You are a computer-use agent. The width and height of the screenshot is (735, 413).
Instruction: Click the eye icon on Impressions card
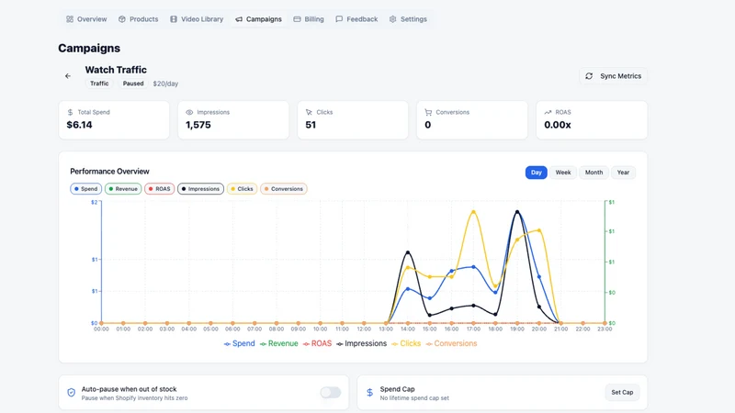point(189,112)
